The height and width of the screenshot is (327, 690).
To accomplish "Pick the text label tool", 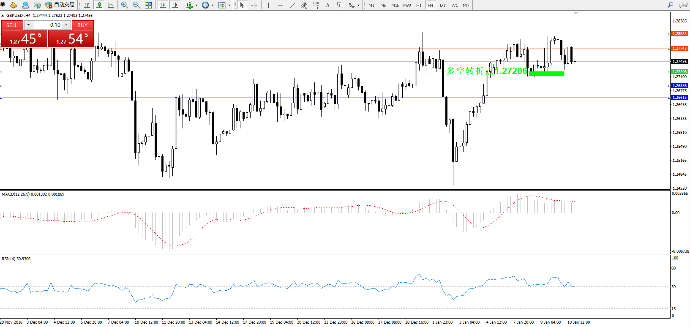I will tap(327, 5).
